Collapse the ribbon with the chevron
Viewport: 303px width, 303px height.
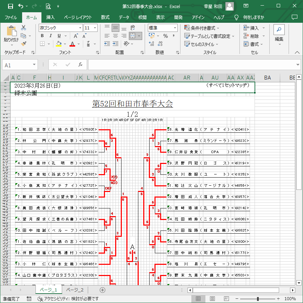pyautogui.click(x=297, y=52)
